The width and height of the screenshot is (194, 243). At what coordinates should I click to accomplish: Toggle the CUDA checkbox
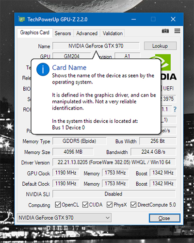[85, 205]
